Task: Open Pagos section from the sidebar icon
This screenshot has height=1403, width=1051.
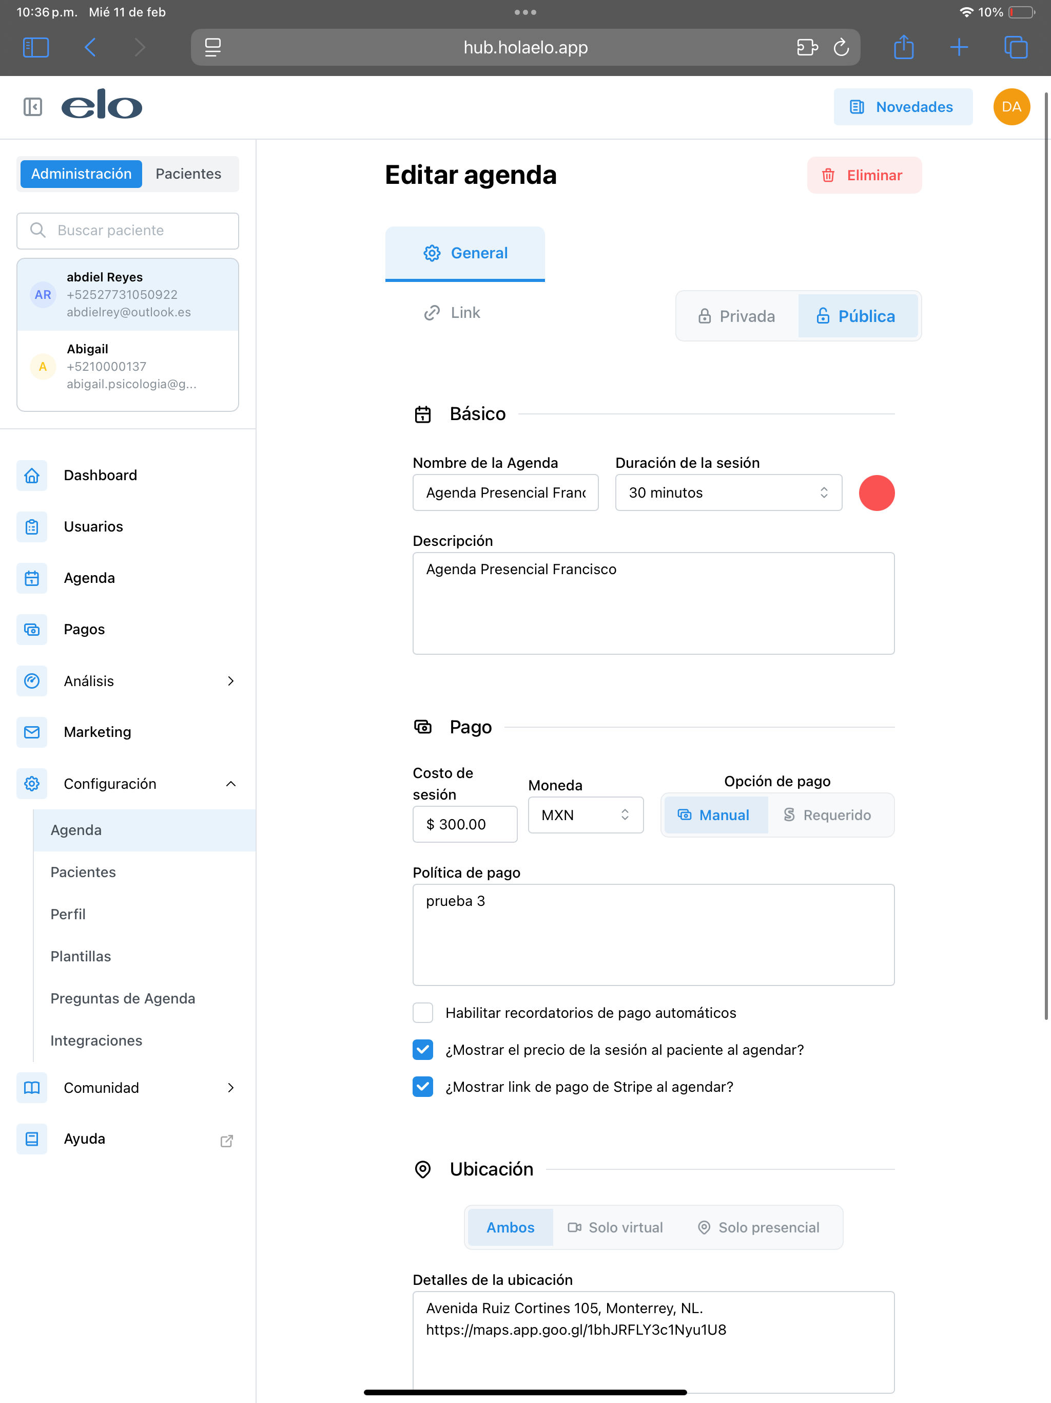Action: coord(32,629)
